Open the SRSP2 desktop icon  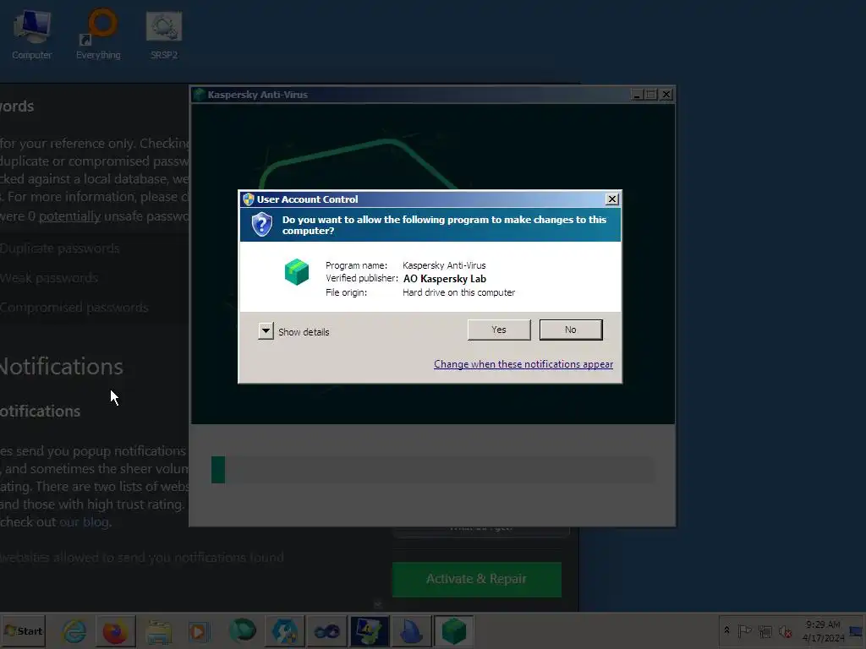(x=164, y=34)
